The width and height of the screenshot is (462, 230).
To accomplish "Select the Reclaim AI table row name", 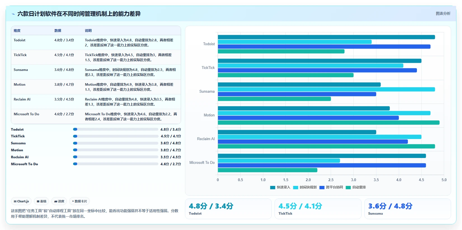I will click(x=22, y=99).
